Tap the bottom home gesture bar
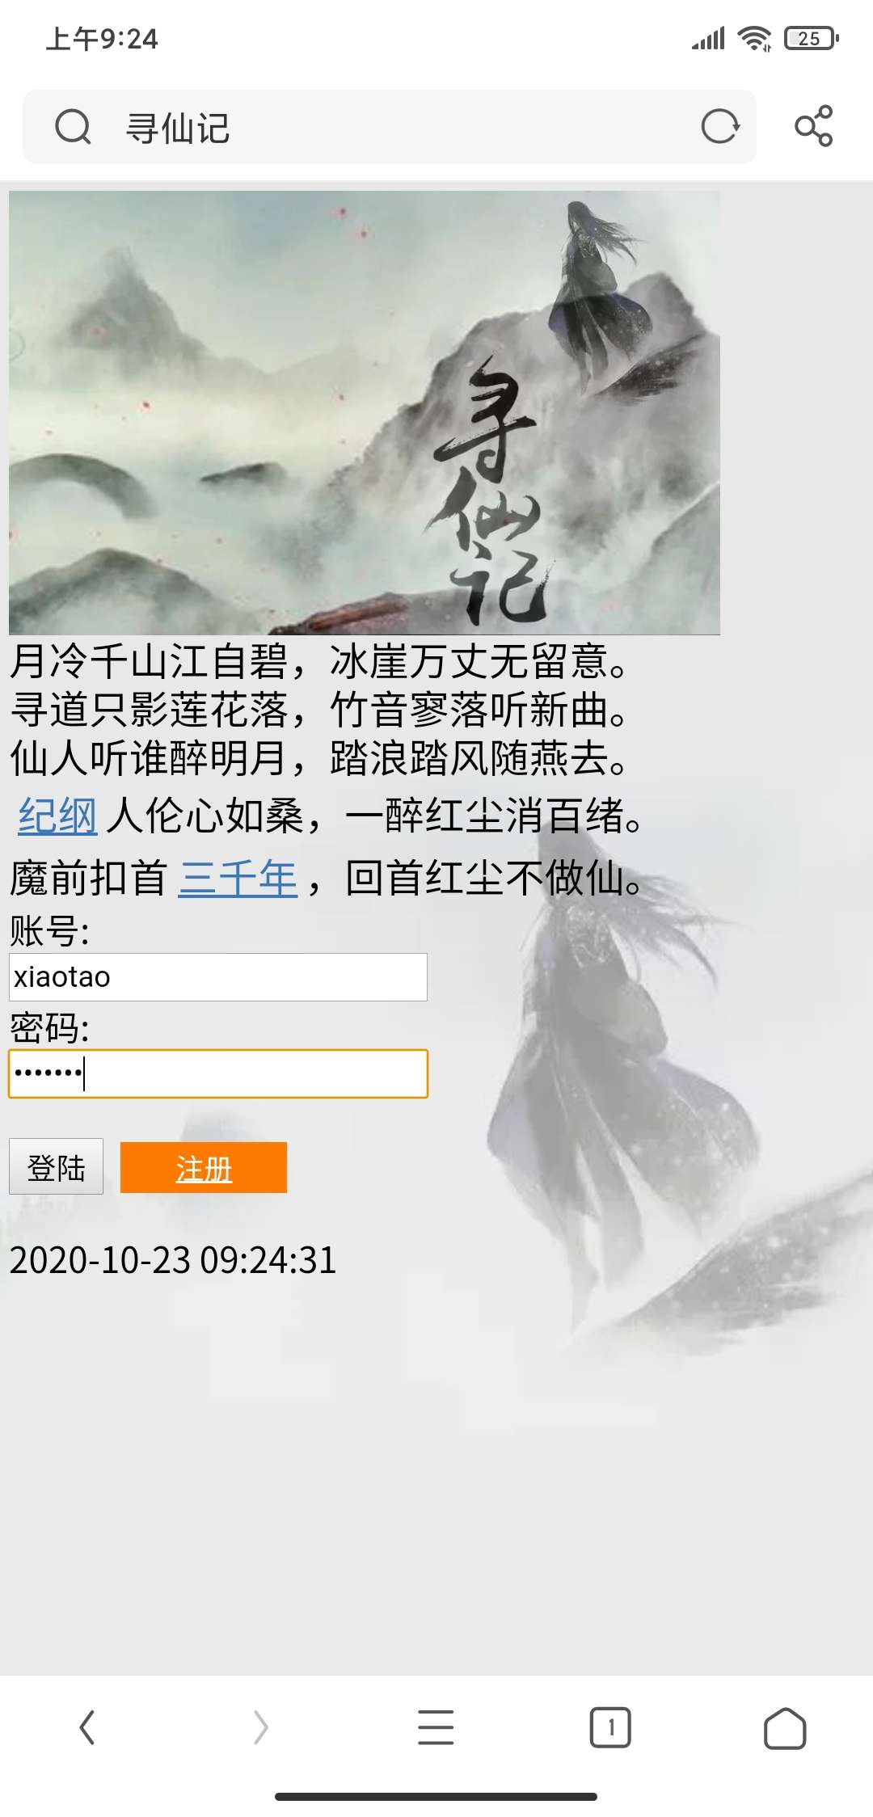 click(436, 1796)
